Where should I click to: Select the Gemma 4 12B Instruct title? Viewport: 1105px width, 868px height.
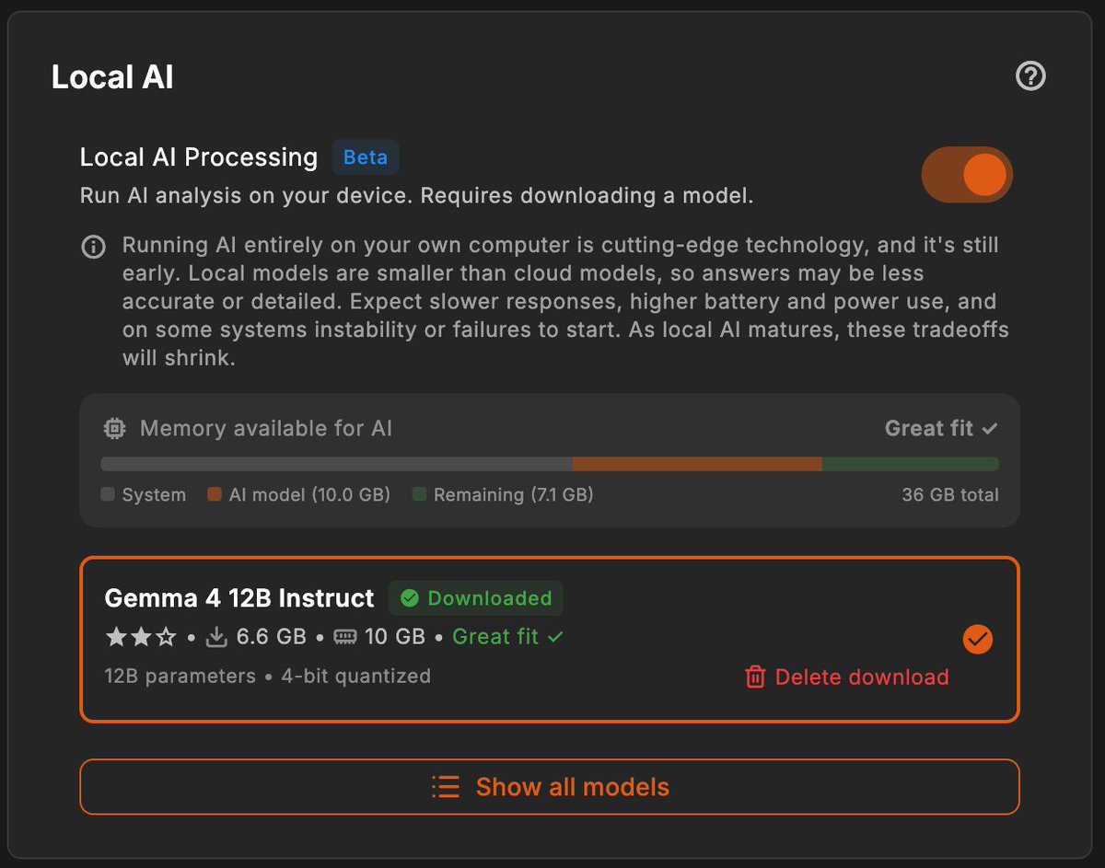coord(239,598)
